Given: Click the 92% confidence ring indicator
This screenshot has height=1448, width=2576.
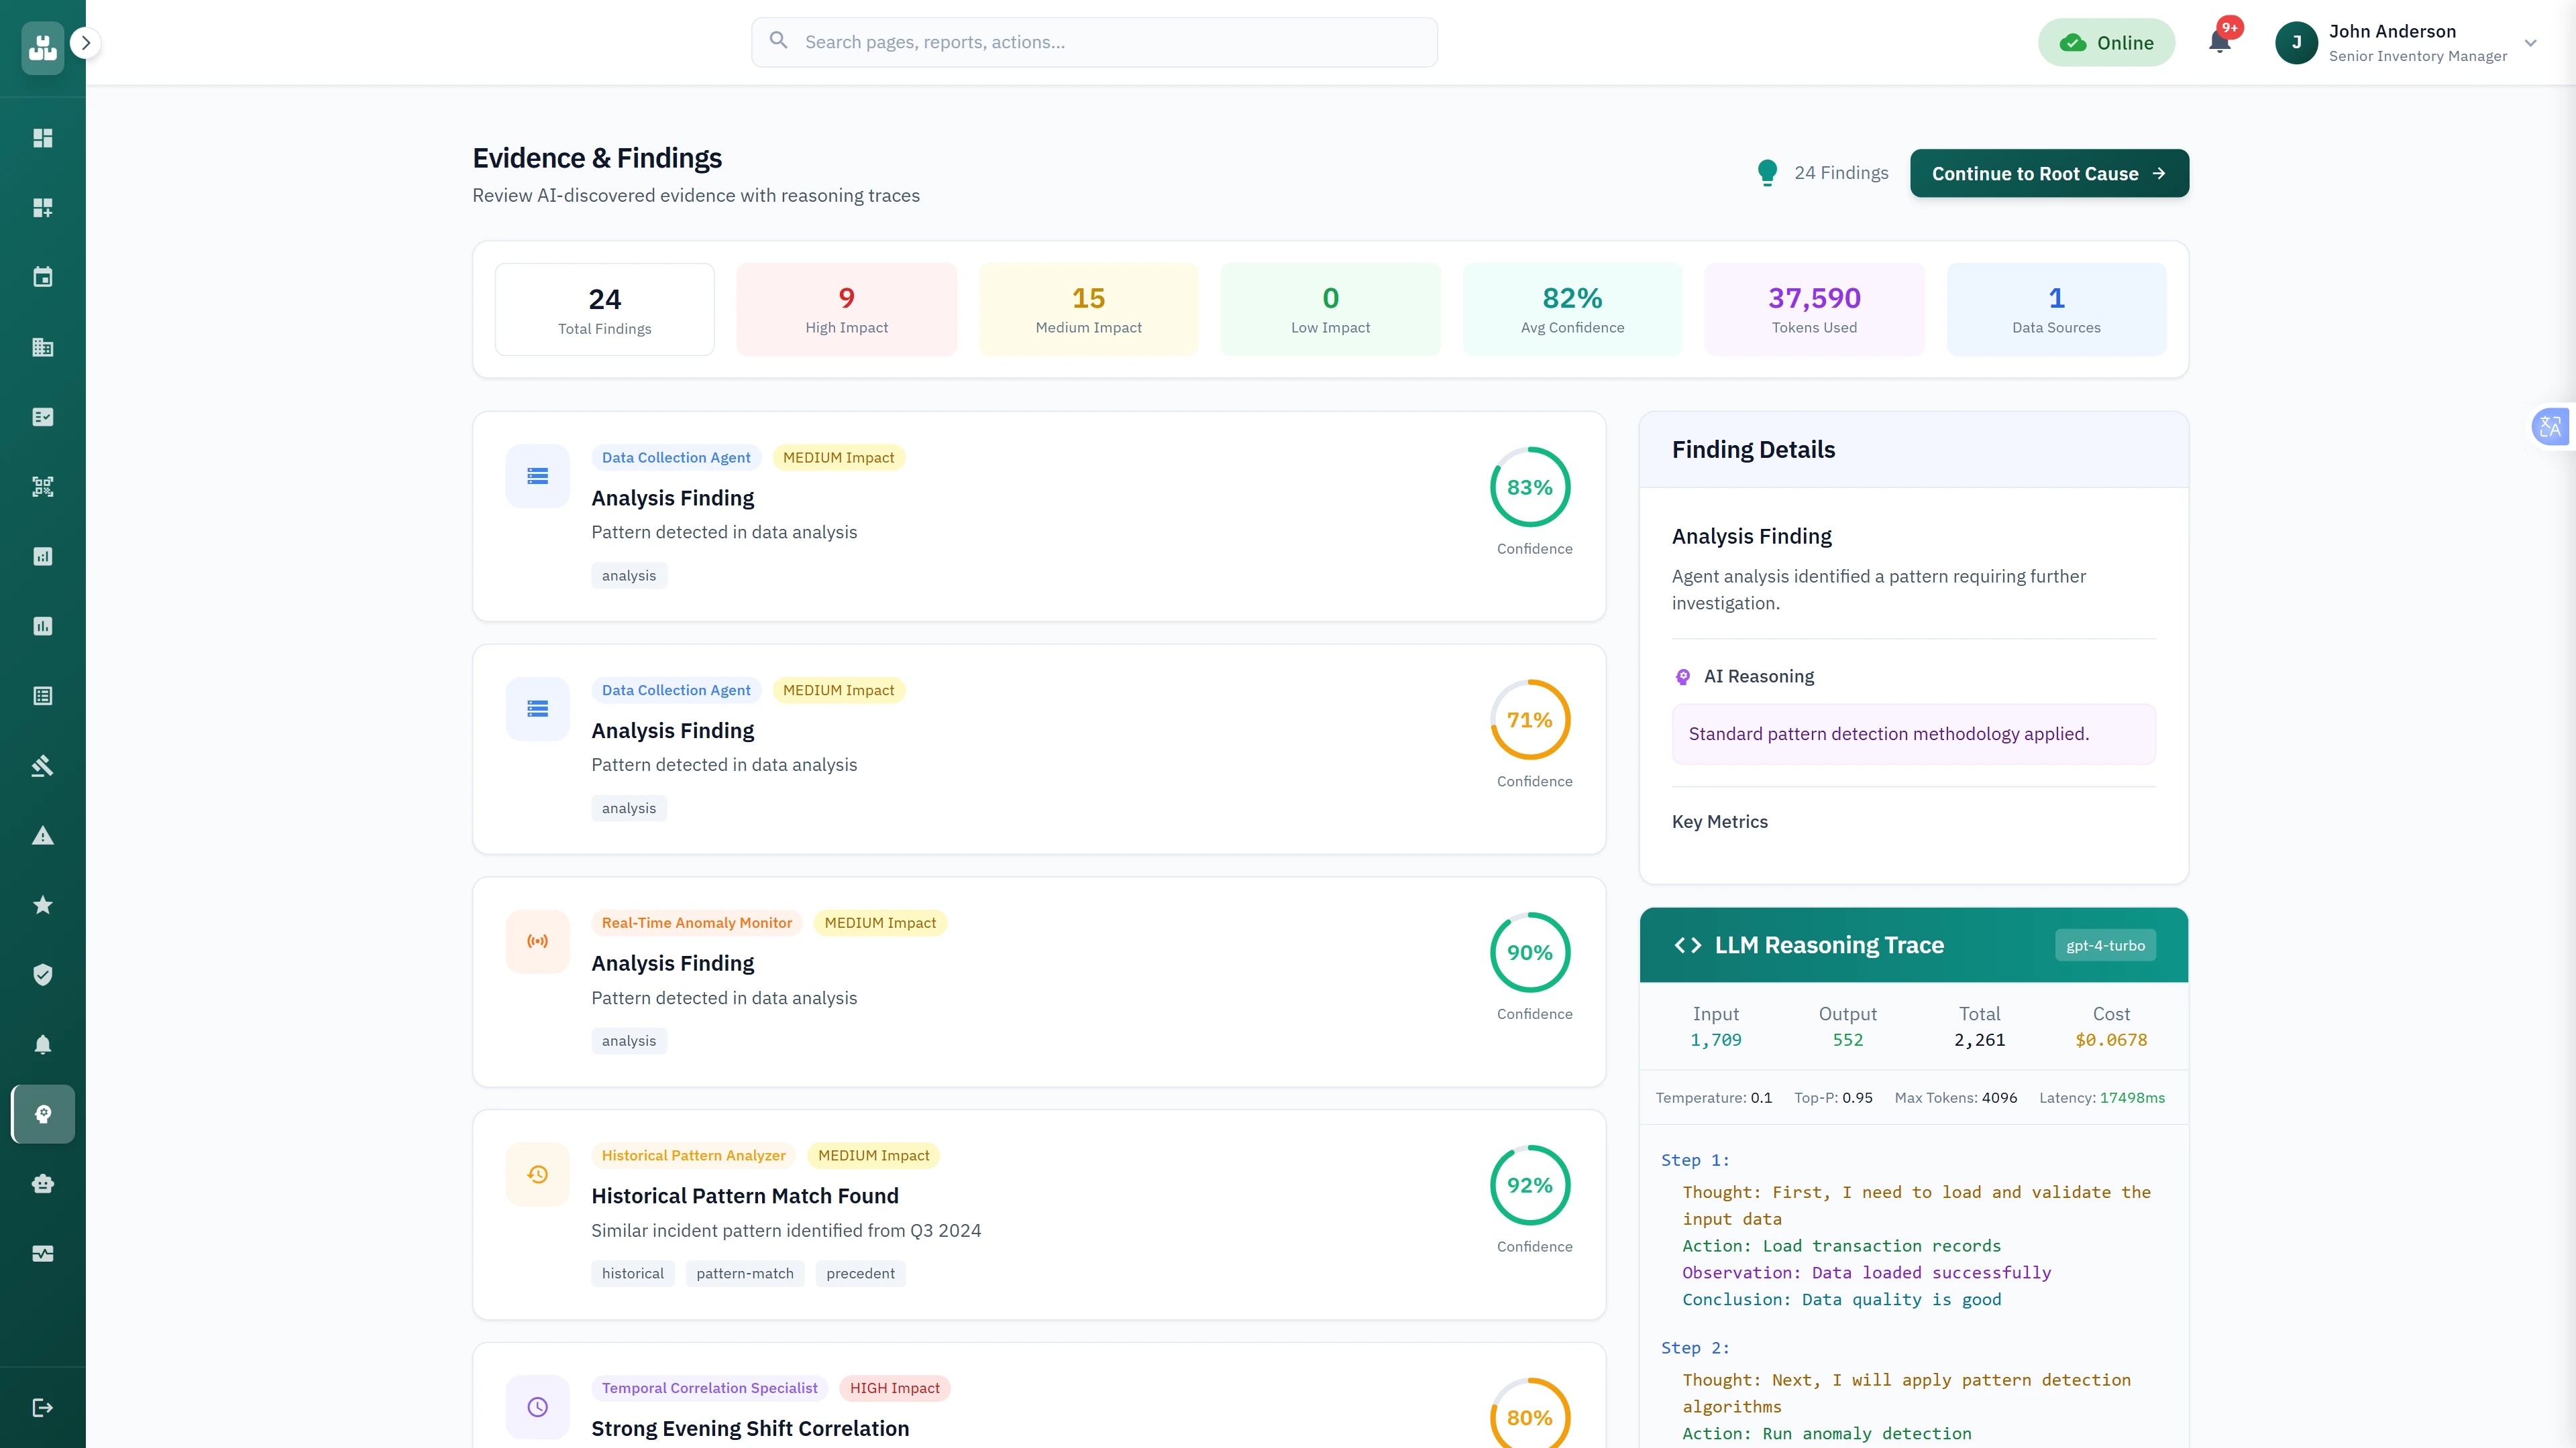Looking at the screenshot, I should click(1530, 1185).
